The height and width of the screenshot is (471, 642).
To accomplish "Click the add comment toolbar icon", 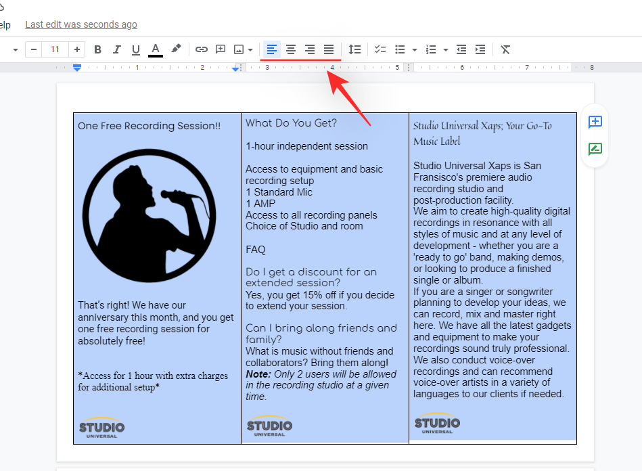I will pyautogui.click(x=221, y=49).
